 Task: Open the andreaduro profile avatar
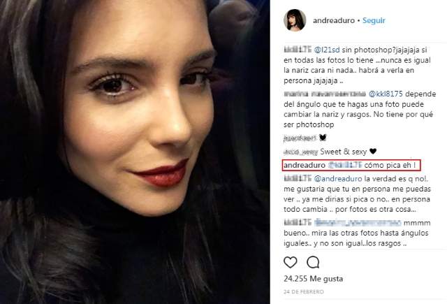click(x=295, y=20)
